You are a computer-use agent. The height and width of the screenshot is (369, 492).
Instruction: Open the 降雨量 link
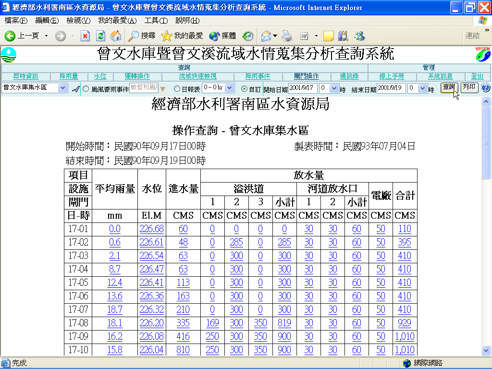[69, 76]
